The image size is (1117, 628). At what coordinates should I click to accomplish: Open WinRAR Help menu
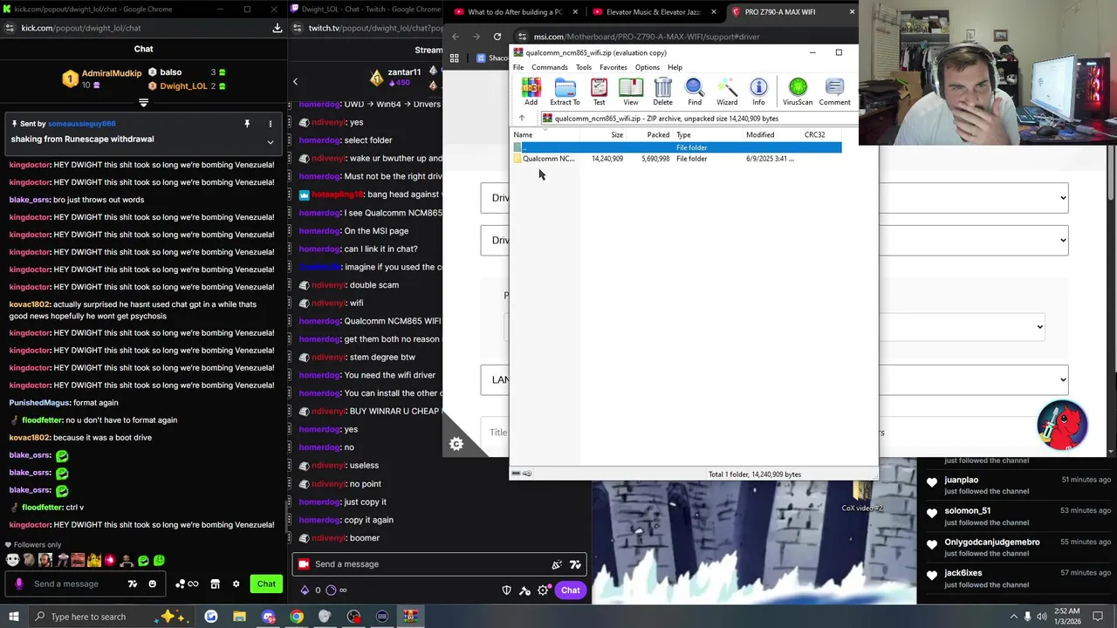pos(675,67)
